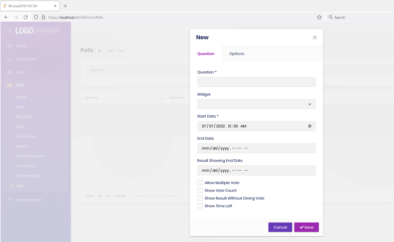
Task: Switch to the Options tab
Action: pos(236,54)
